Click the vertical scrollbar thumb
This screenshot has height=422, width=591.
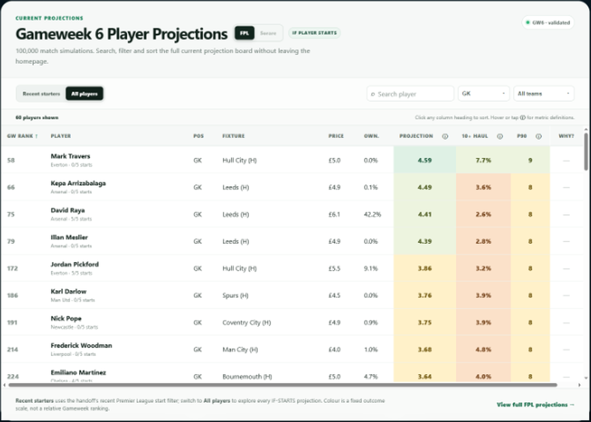pos(586,152)
